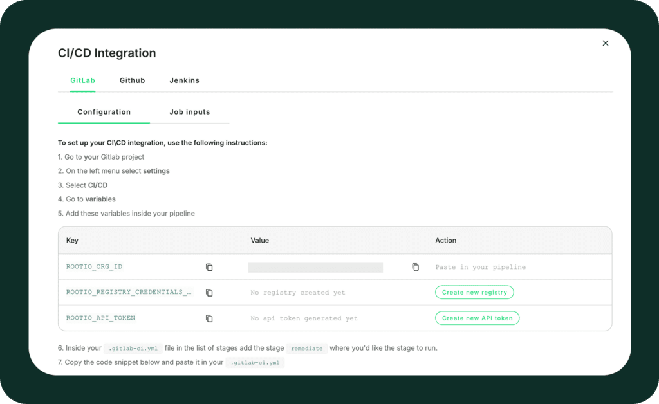The height and width of the screenshot is (404, 659).
Task: Switch to the GitLab tab
Action: coord(82,80)
